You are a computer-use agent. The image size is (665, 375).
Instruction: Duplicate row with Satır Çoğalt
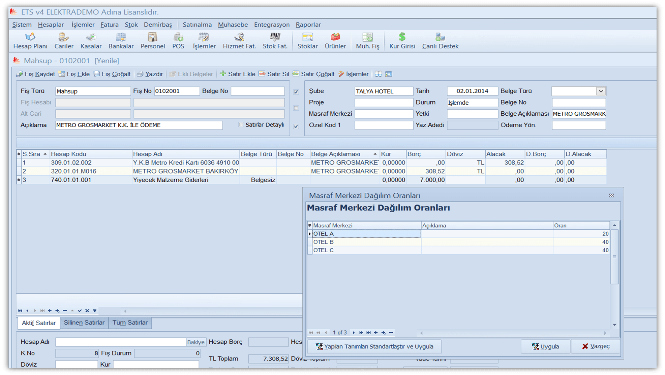click(313, 74)
